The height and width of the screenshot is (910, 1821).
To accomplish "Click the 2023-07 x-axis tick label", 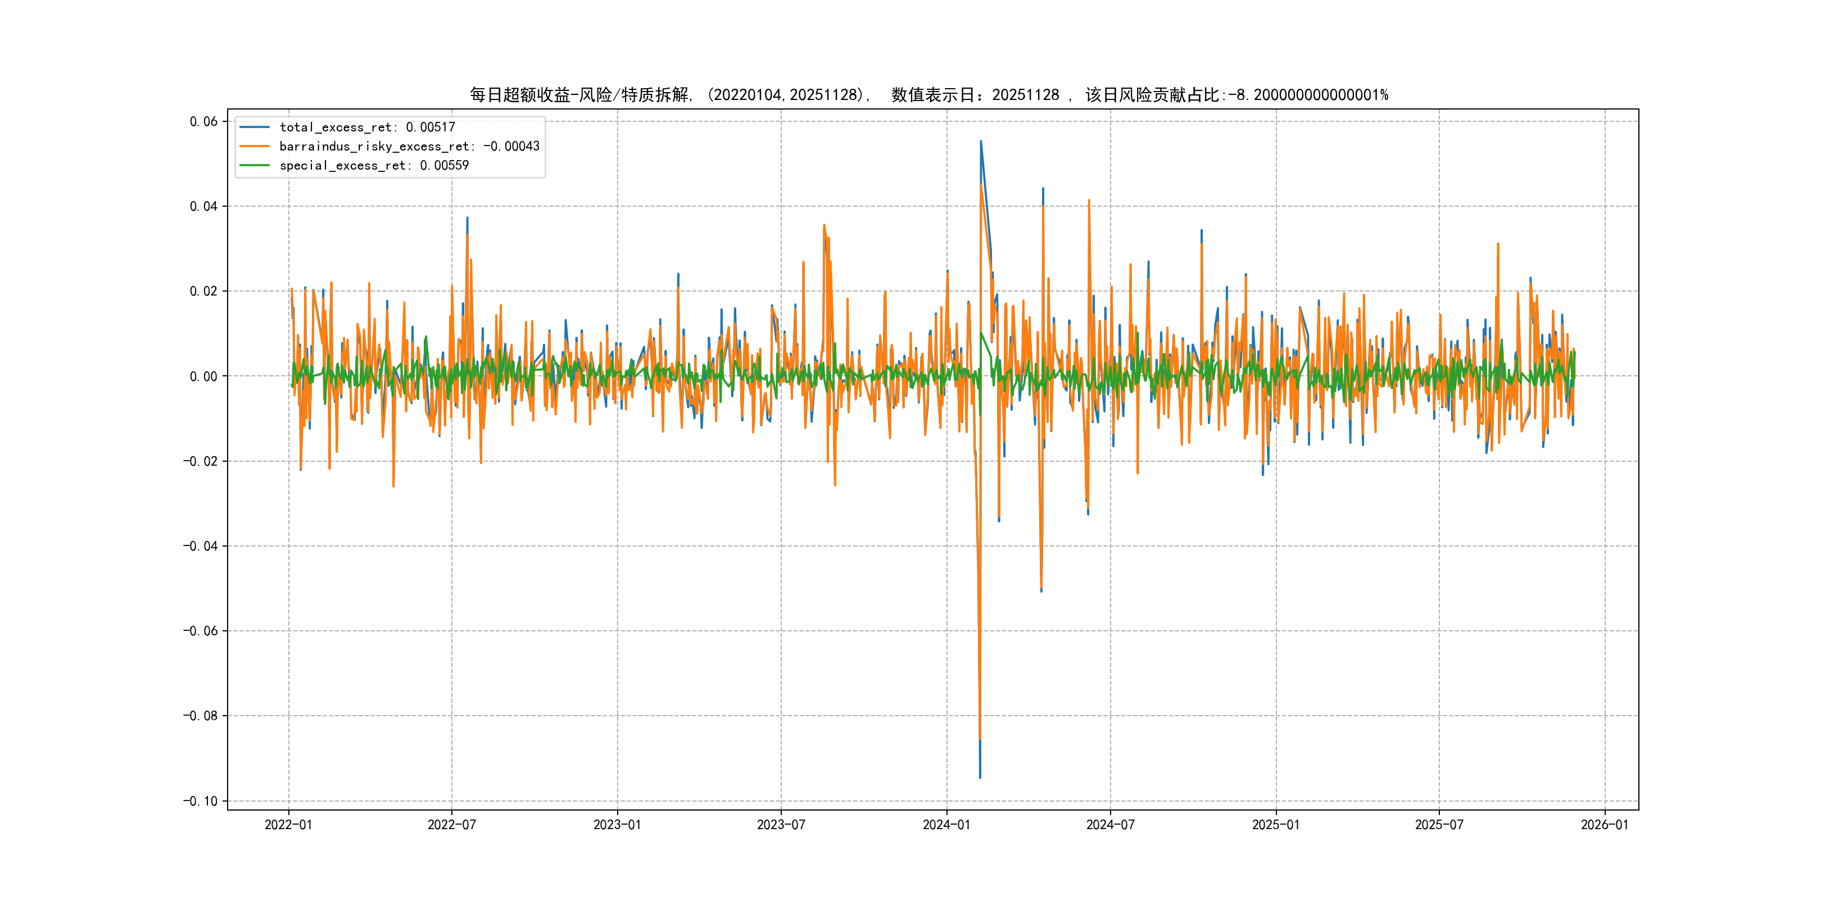I will [781, 825].
